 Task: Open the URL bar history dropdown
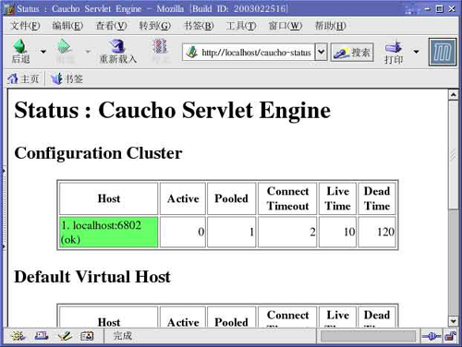point(321,52)
